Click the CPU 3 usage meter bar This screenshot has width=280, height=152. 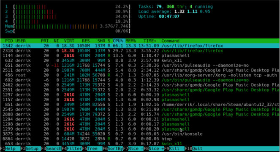point(72,16)
